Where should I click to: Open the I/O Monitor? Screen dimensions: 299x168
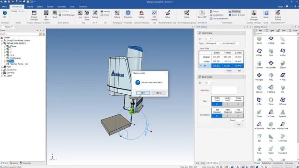click(x=106, y=11)
